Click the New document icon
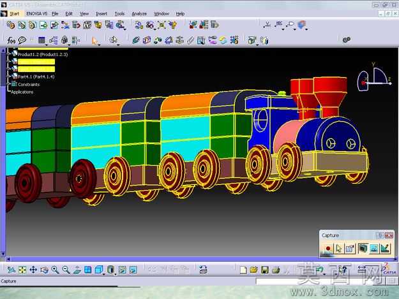This screenshot has height=299, width=399. pos(243,270)
